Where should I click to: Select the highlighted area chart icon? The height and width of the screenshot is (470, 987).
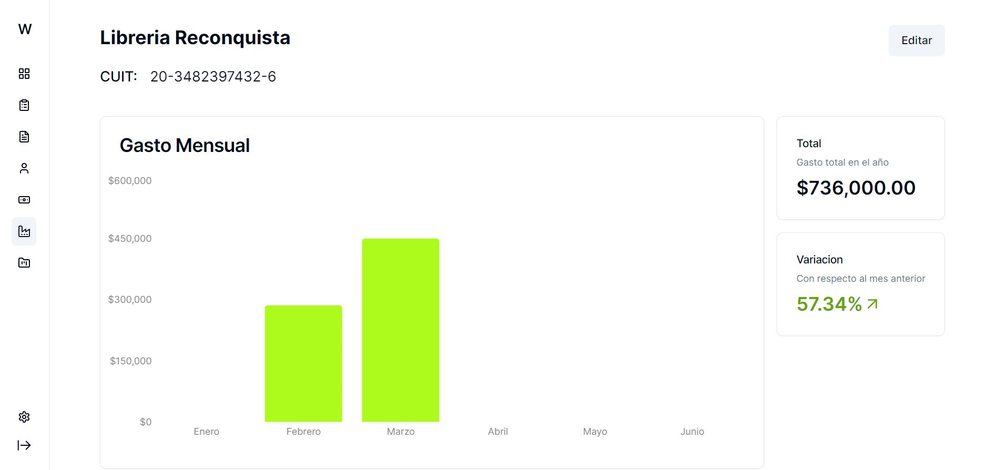tap(24, 231)
